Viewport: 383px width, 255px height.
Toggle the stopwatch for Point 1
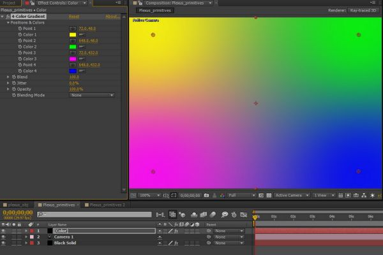(x=20, y=29)
